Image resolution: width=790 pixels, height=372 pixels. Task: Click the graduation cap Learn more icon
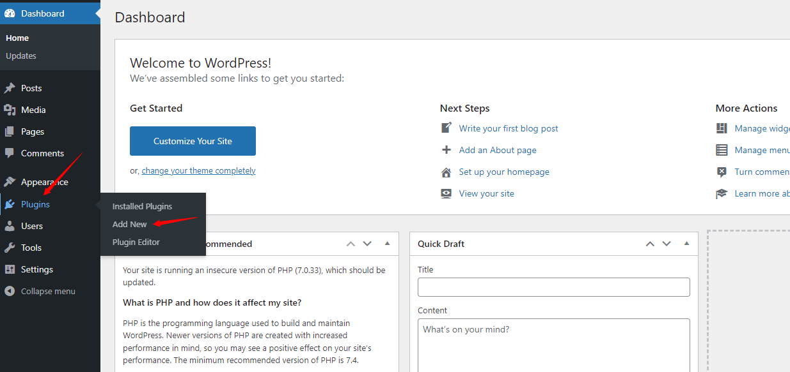click(722, 193)
